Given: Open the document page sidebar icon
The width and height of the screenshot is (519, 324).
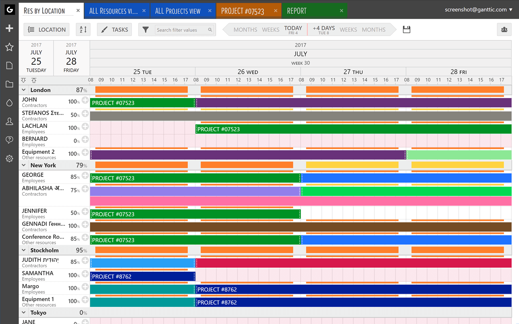Looking at the screenshot, I should coord(9,66).
